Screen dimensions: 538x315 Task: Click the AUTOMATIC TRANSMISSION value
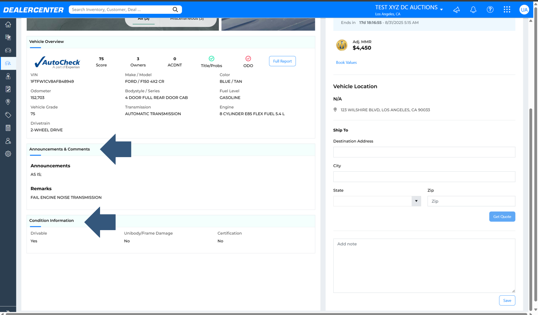pos(153,114)
